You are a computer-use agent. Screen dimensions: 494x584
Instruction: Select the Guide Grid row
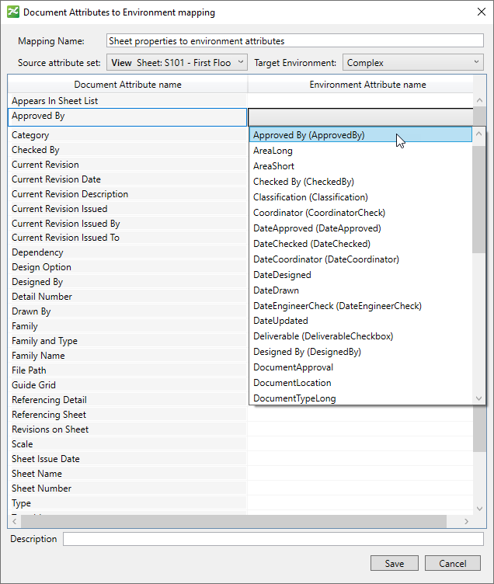point(127,385)
